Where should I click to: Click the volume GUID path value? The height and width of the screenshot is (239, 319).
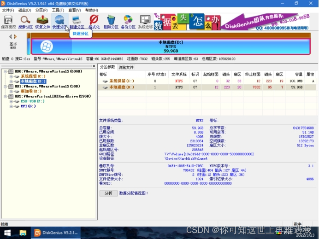(209, 154)
